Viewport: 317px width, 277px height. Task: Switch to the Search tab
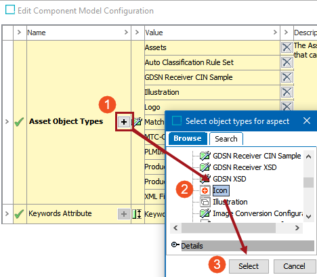[226, 139]
